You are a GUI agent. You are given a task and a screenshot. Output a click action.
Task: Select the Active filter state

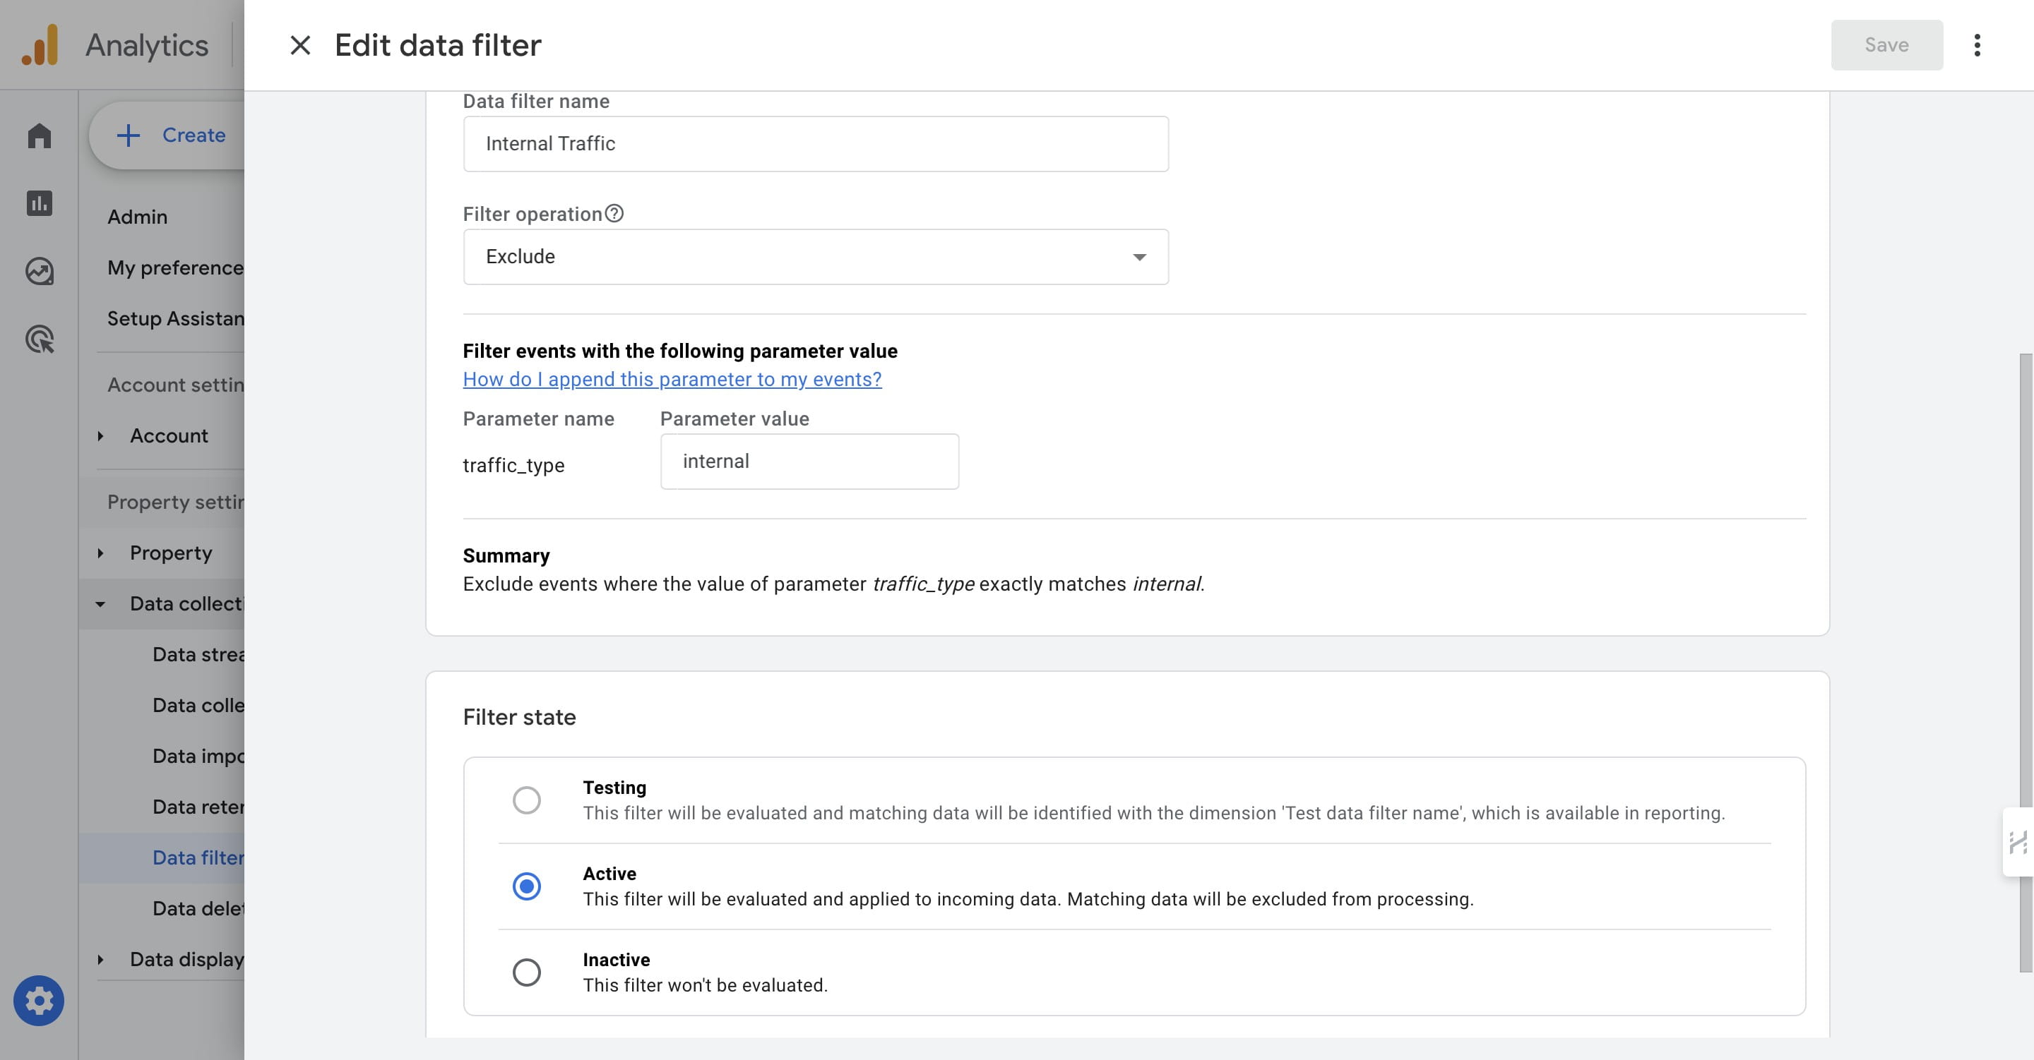527,886
